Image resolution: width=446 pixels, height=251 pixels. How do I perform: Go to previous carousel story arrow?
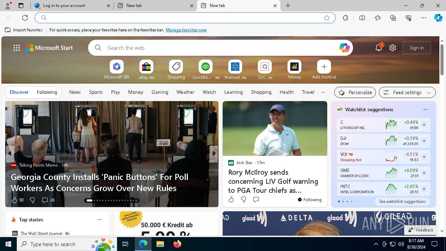[10, 153]
